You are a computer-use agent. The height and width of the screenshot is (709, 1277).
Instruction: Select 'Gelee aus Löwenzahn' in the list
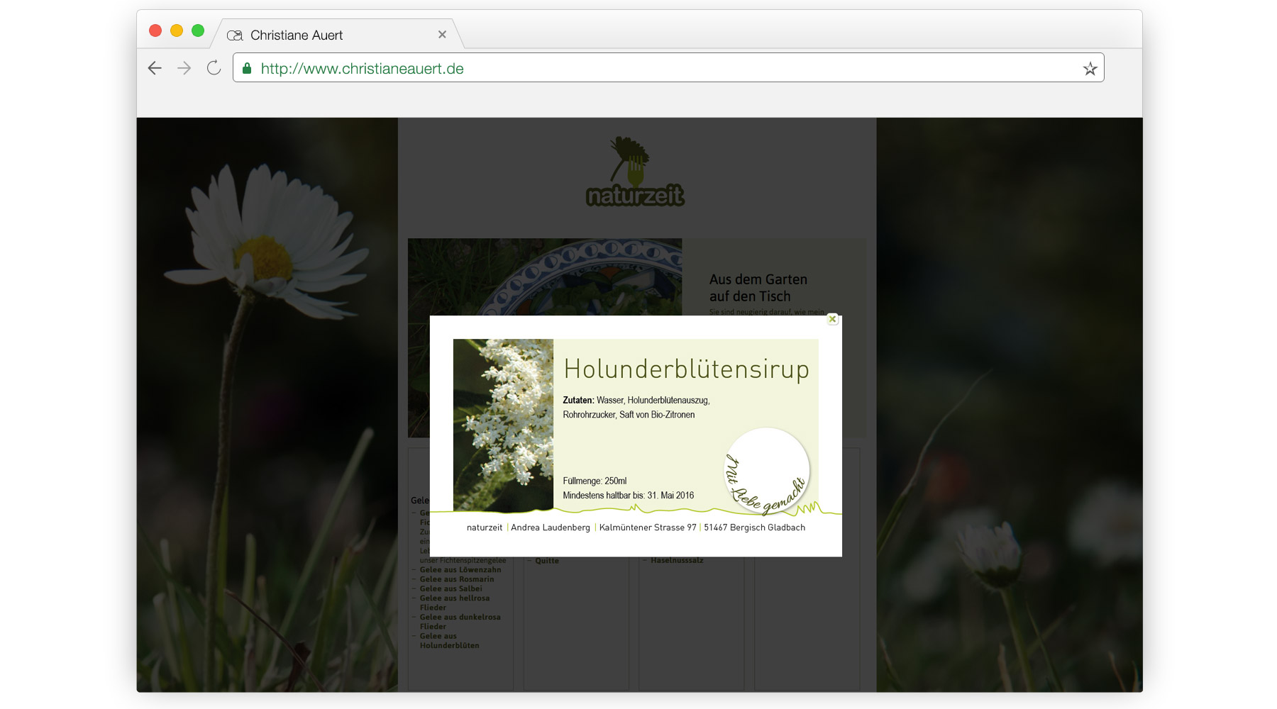[x=459, y=569]
